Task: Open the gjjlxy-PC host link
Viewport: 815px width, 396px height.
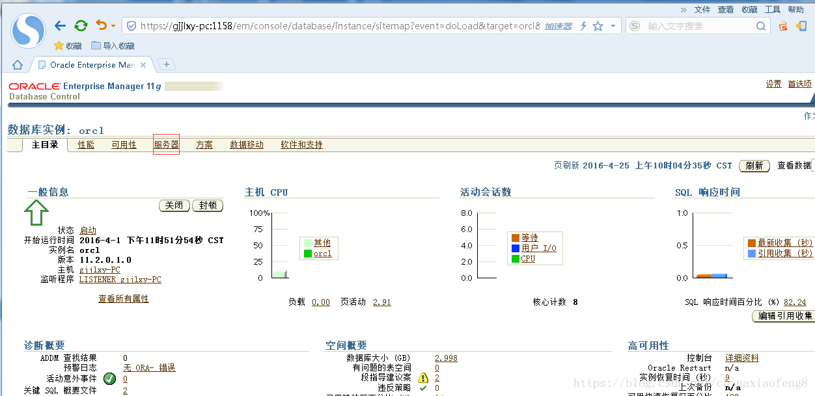Action: coord(100,270)
